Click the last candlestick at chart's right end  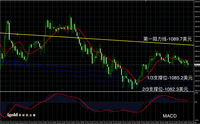[x=188, y=64]
